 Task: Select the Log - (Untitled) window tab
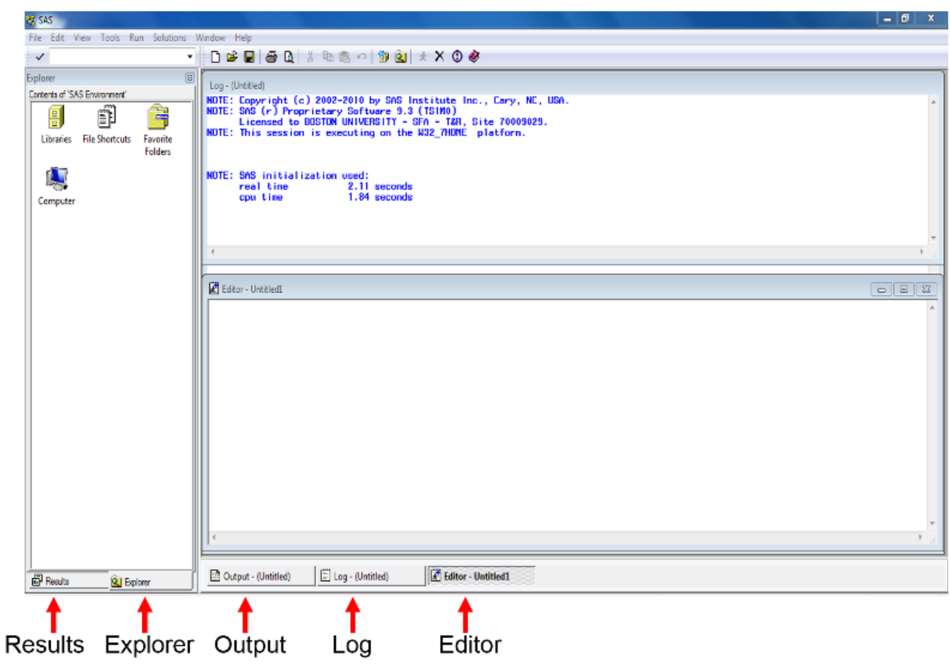coord(361,576)
